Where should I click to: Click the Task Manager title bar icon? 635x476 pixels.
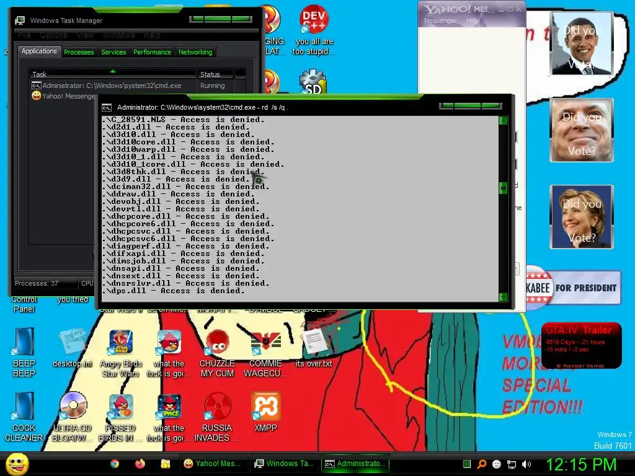(x=19, y=20)
